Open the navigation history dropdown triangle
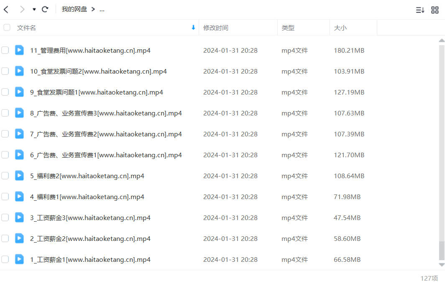 click(x=34, y=9)
